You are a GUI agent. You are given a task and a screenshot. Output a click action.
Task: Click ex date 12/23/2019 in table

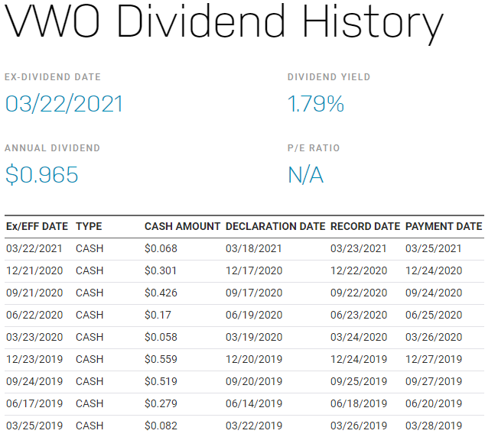34,359
